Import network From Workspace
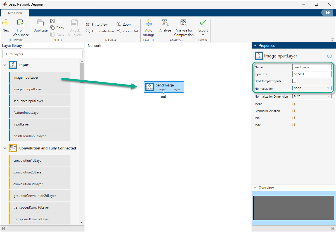336x232 pixels. click(x=21, y=28)
